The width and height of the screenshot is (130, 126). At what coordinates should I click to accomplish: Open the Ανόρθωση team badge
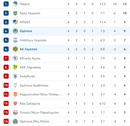15,76
